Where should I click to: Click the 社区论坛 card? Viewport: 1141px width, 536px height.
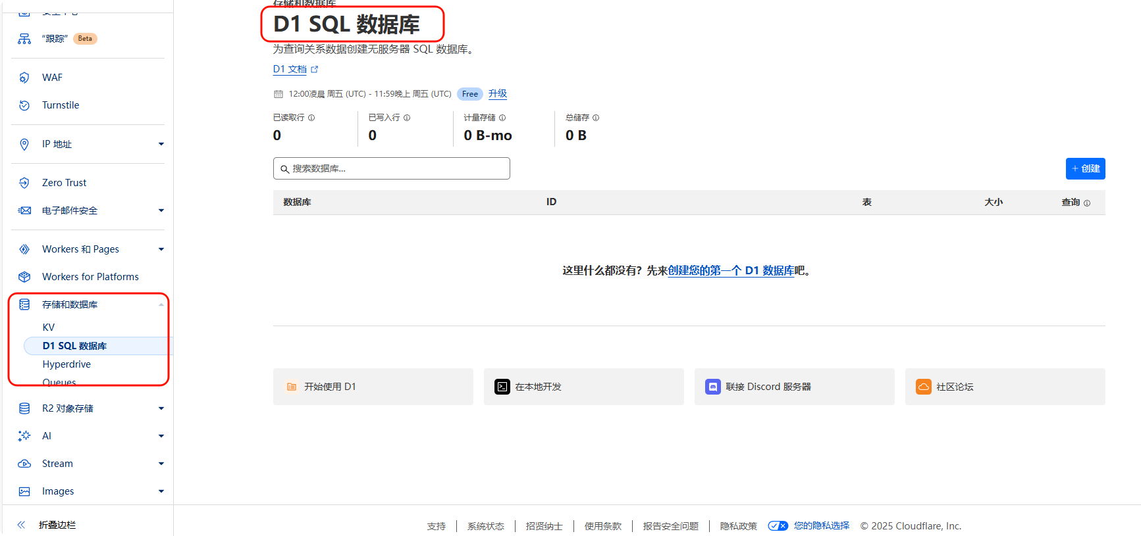[x=1005, y=387]
